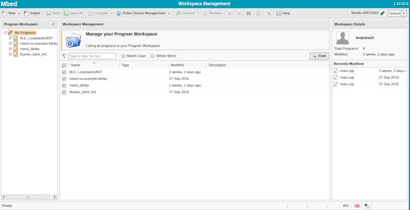410x210 pixels.
Task: Click the Compile toolbar button
Action: [x=98, y=13]
